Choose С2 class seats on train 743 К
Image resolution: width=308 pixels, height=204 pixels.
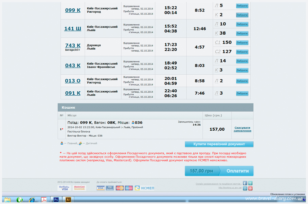[x=242, y=52]
